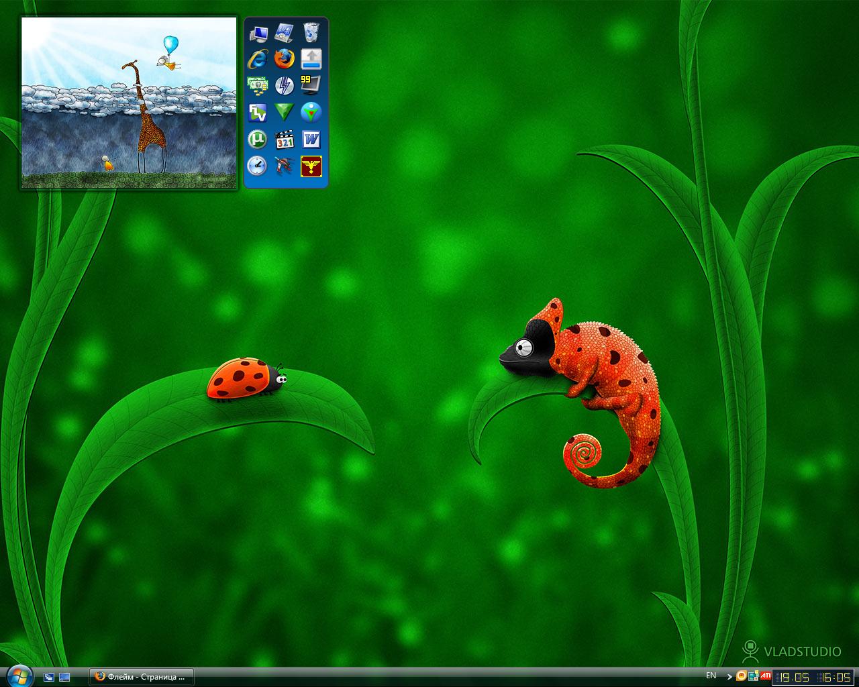Open the Control Panel icon in launcher
Viewport: 859px width, 687px height.
coord(285,32)
